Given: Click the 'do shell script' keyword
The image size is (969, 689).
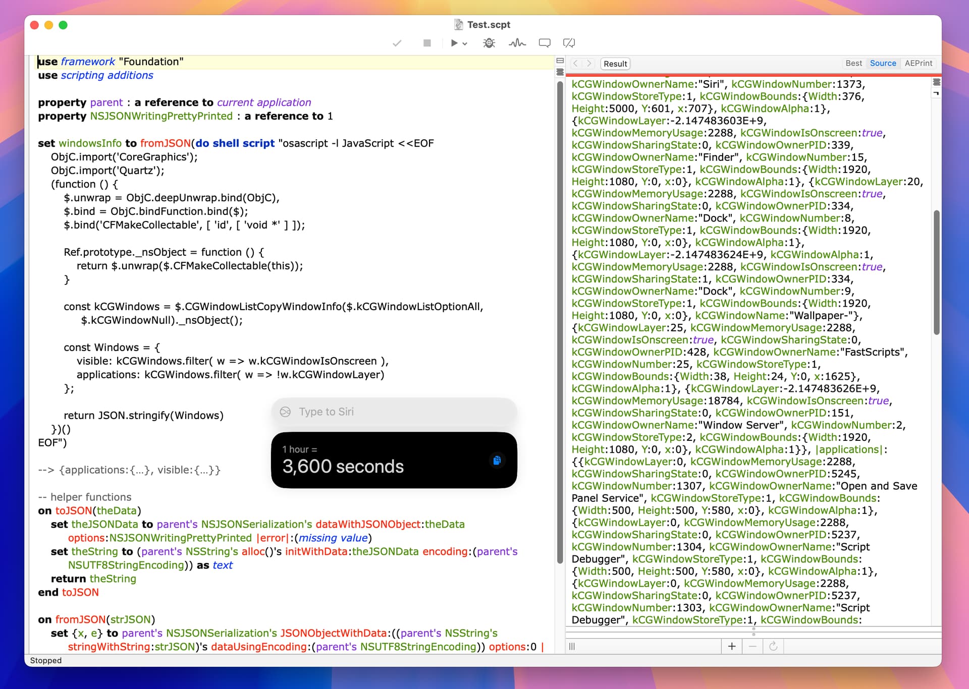Looking at the screenshot, I should (235, 143).
